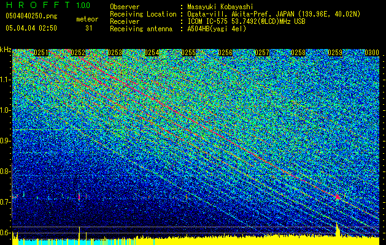Click the HROFFT 1.0.0 title text

coord(48,5)
